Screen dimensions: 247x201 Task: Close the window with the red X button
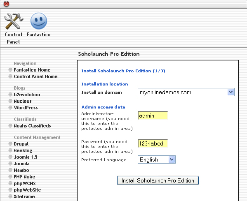pos(6,4)
